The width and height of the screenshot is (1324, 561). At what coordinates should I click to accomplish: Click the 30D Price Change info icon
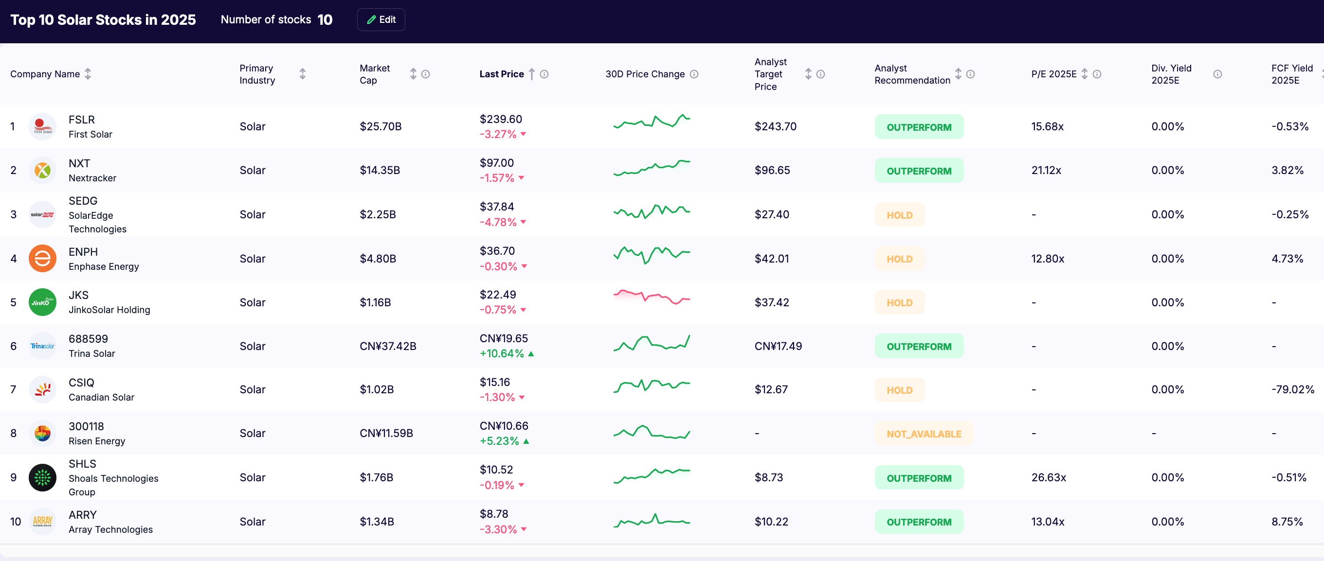[x=695, y=74]
